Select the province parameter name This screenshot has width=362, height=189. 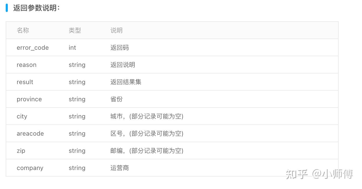tap(29, 99)
